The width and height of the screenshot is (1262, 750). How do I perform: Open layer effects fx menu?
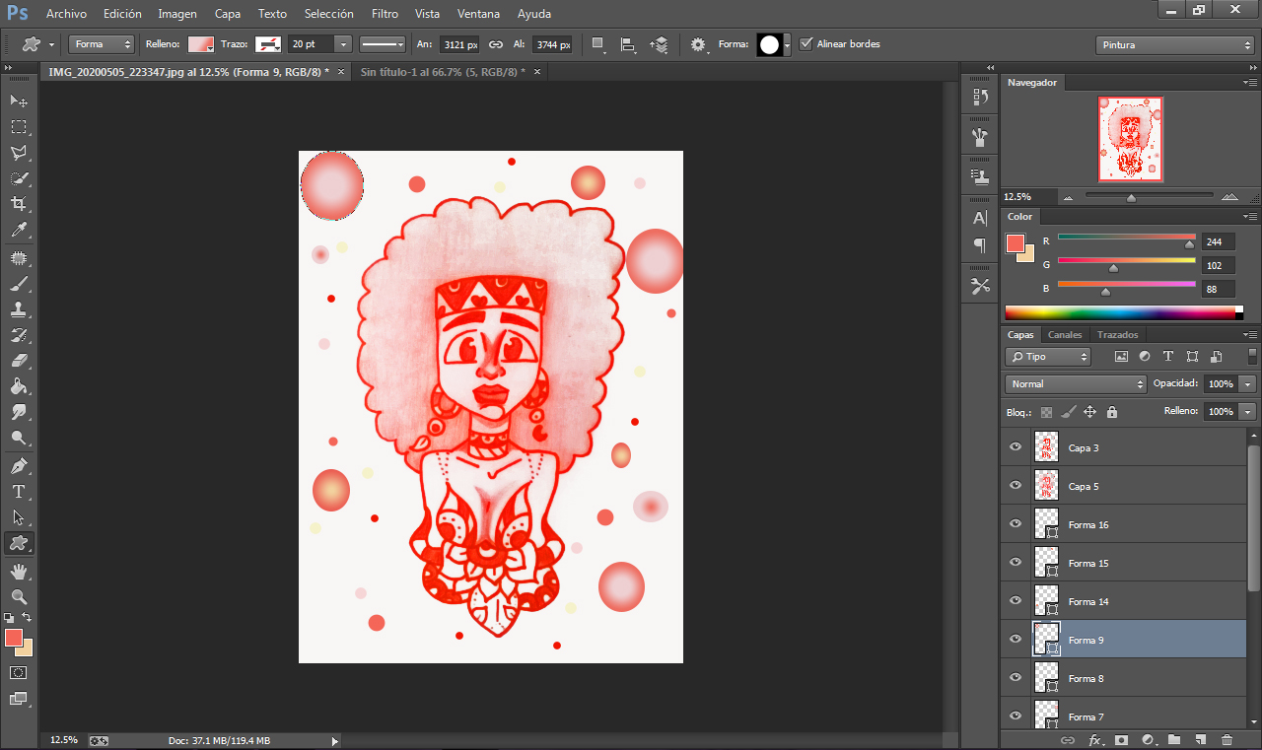pyautogui.click(x=1094, y=739)
